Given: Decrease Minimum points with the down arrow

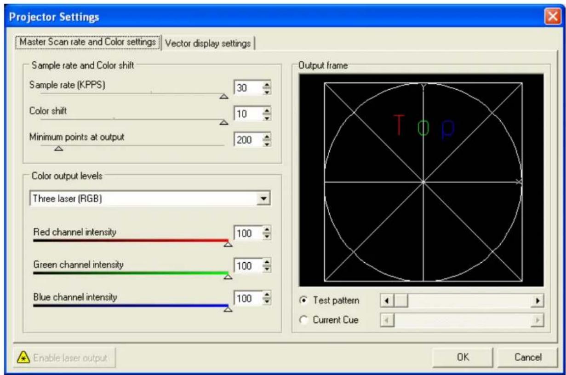Looking at the screenshot, I should click(x=267, y=144).
